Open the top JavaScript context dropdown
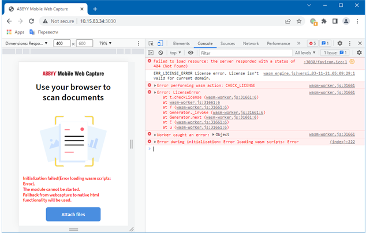This screenshot has width=366, height=233. [x=175, y=53]
